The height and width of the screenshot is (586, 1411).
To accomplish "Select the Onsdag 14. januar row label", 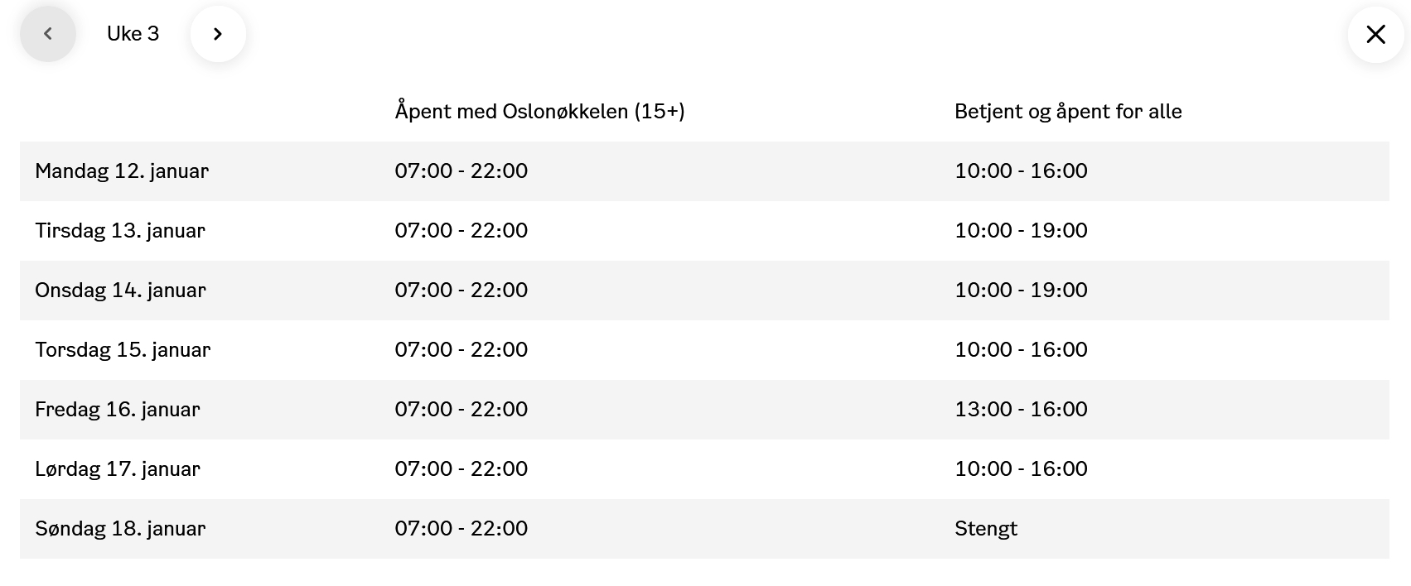I will click(120, 291).
